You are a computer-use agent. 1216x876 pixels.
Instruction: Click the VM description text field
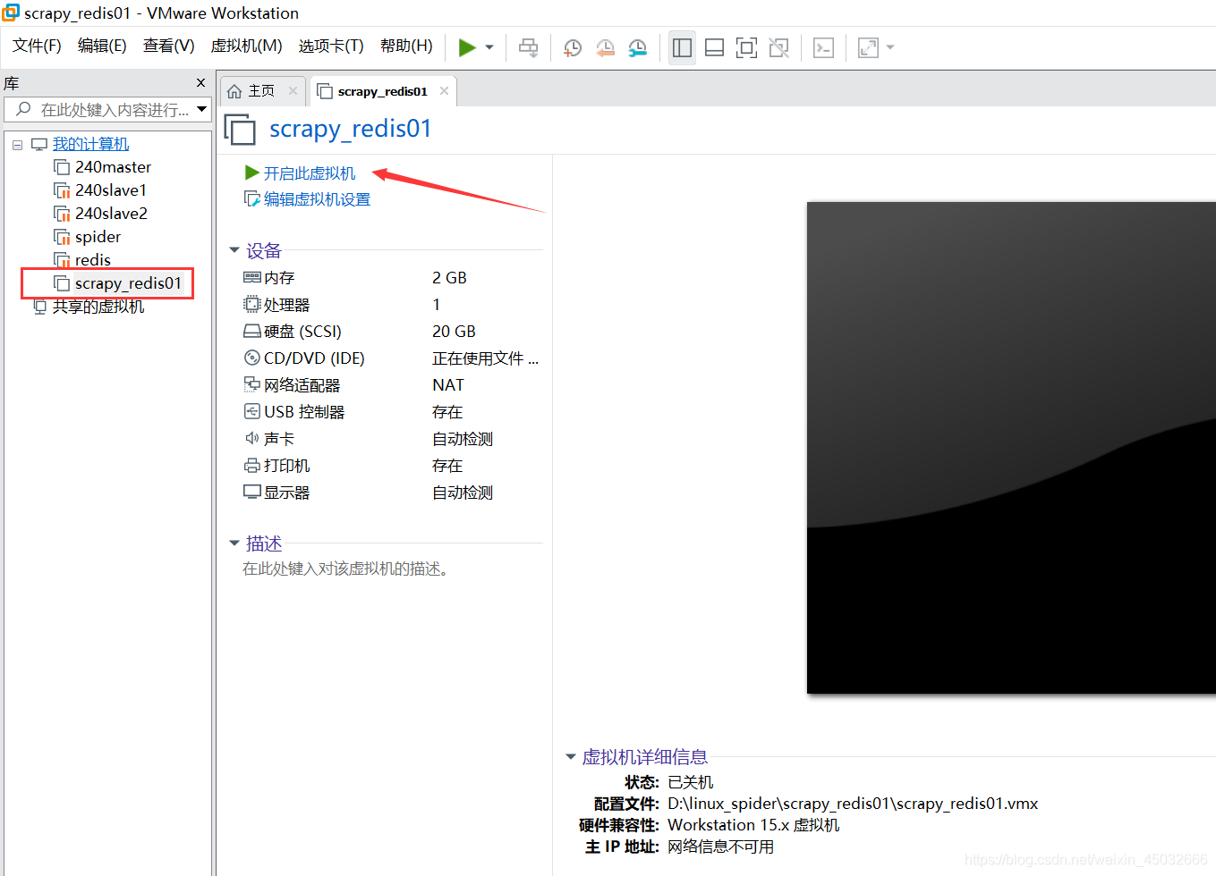click(345, 569)
